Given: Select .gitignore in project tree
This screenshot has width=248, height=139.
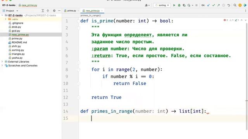Looking at the screenshot, I should coord(17,23).
